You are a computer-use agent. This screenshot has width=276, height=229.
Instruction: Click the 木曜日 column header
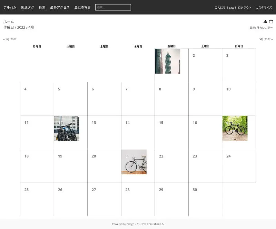(x=138, y=46)
